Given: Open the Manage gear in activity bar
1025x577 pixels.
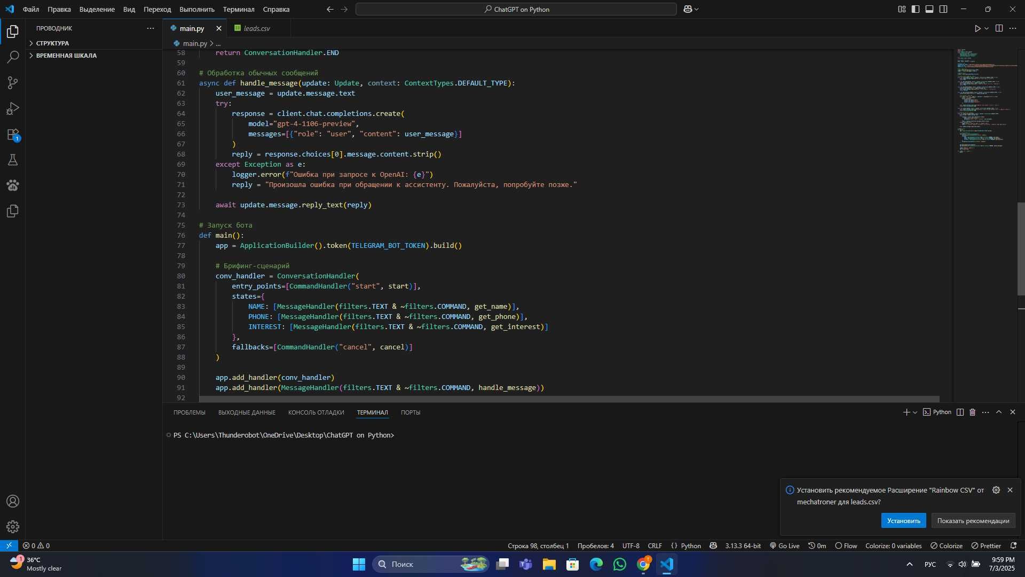Looking at the screenshot, I should tap(13, 527).
